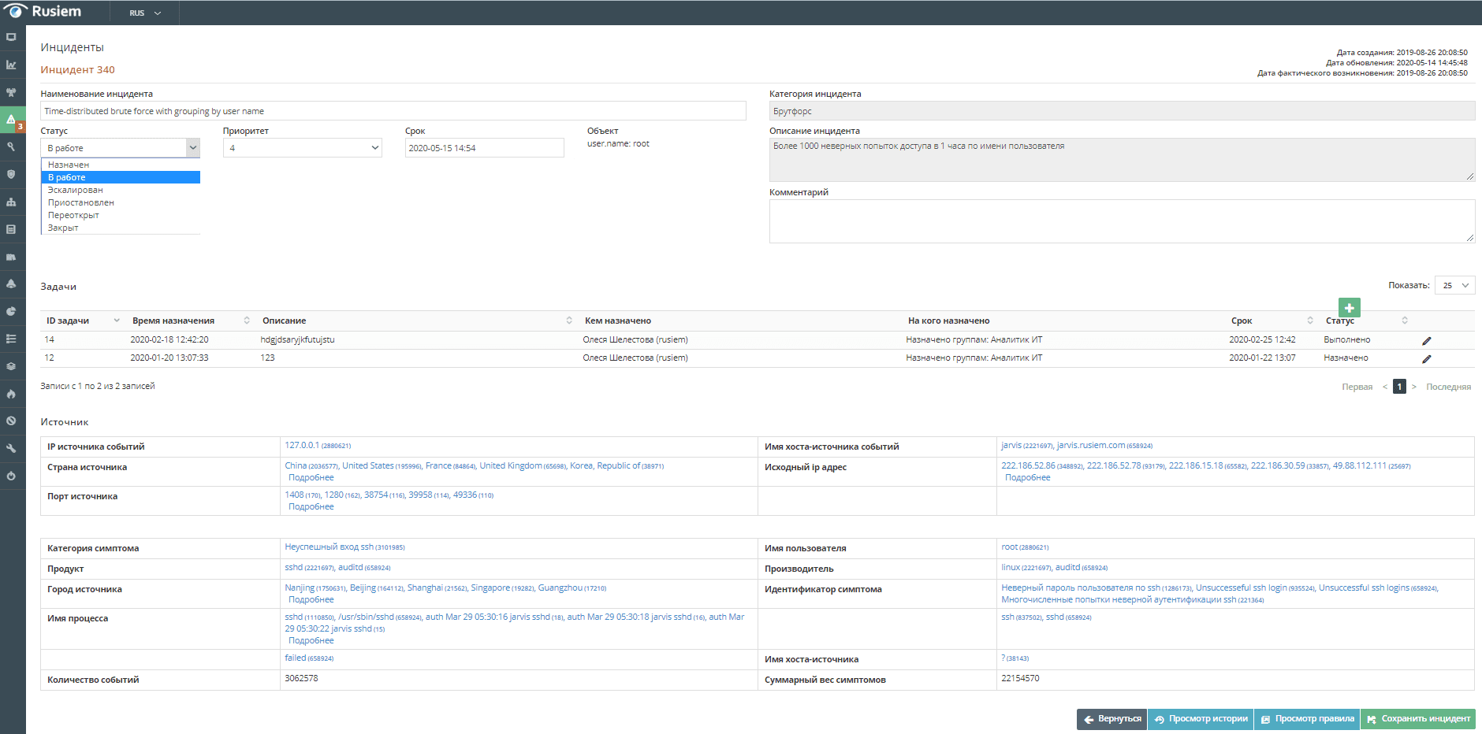This screenshot has height=734, width=1482.
Task: Click the Rusiem logo
Action: point(43,11)
